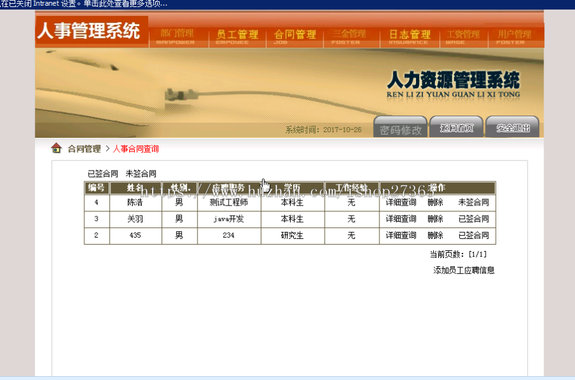575x380 pixels.
Task: Filter by 未签合同 link above table
Action: [141, 174]
